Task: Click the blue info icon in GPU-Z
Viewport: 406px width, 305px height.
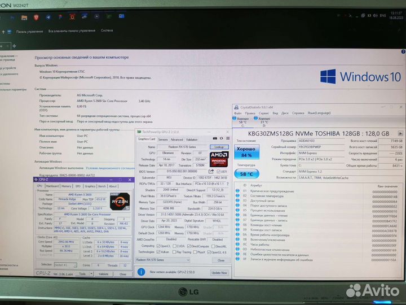Action: click(141, 272)
